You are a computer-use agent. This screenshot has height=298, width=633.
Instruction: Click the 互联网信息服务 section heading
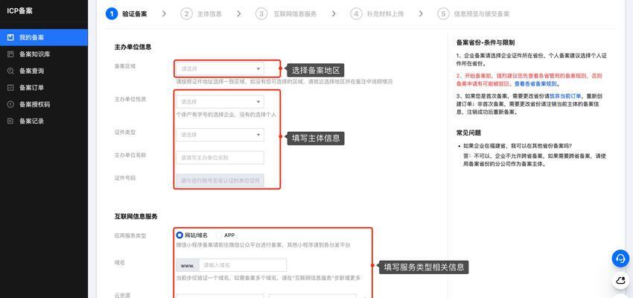coord(136,217)
